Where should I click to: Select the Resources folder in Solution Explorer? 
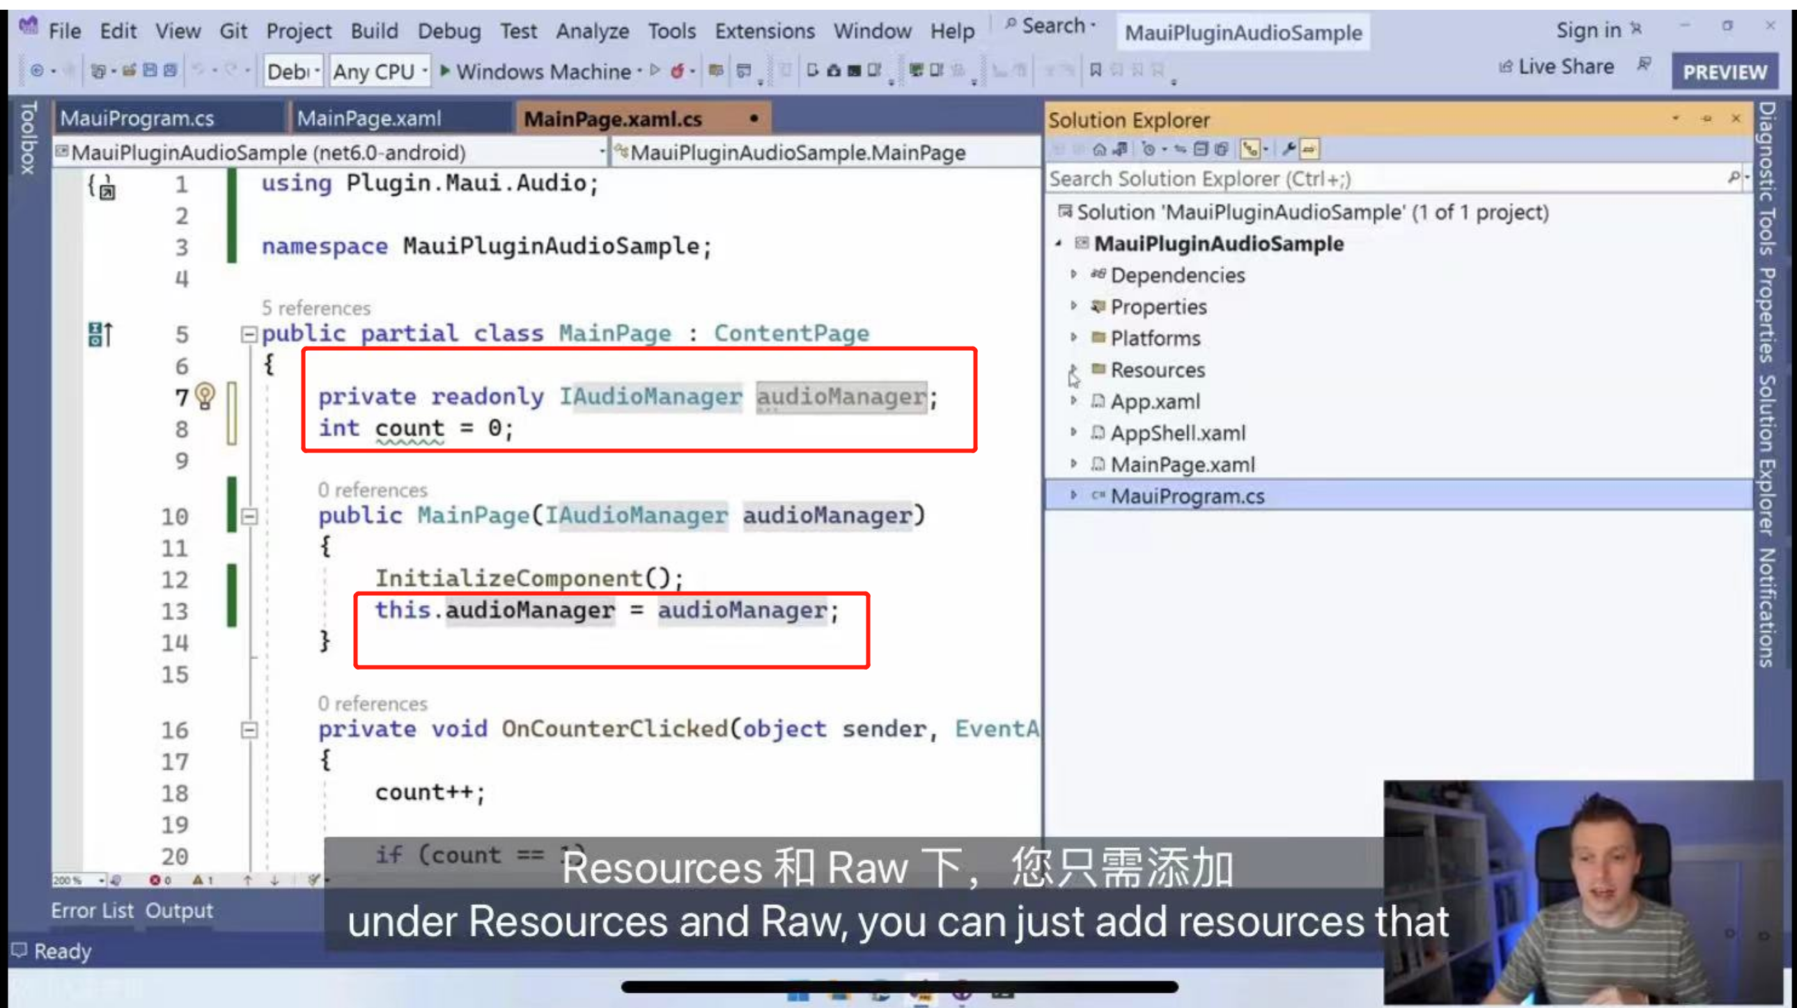coord(1158,370)
